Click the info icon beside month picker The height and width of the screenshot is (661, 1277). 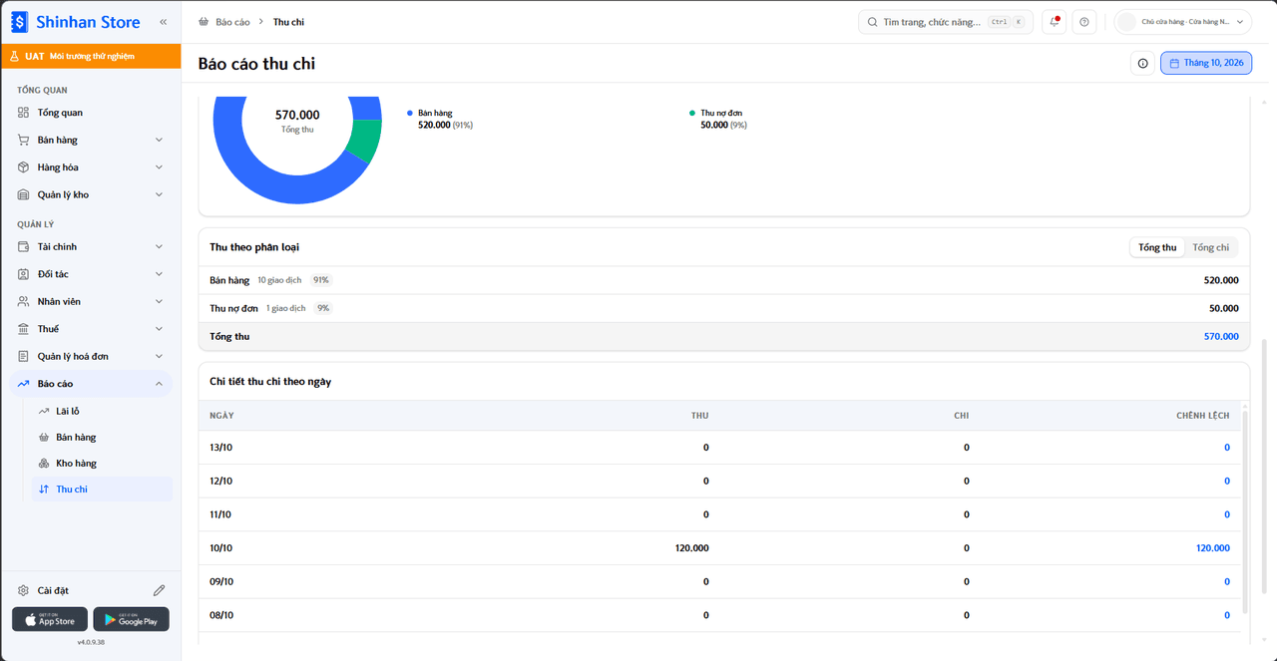[1142, 63]
